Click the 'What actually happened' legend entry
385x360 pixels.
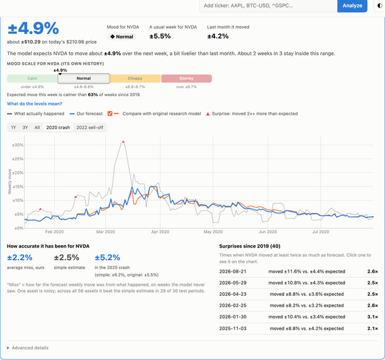pos(36,114)
